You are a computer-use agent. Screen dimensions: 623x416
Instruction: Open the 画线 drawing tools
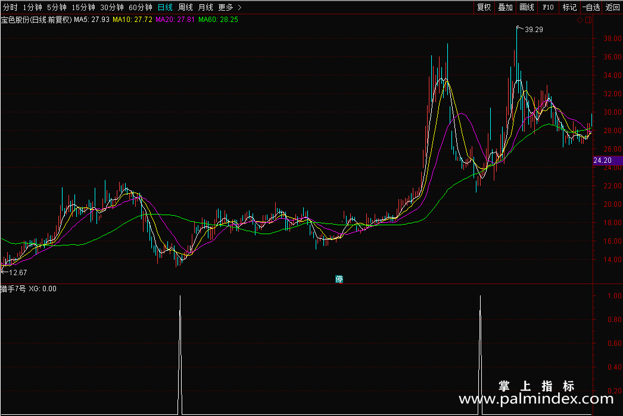point(527,7)
